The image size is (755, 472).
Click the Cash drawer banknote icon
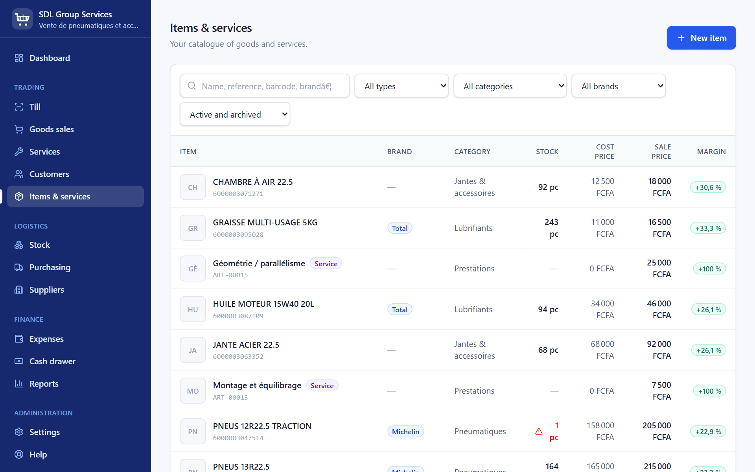tap(19, 361)
